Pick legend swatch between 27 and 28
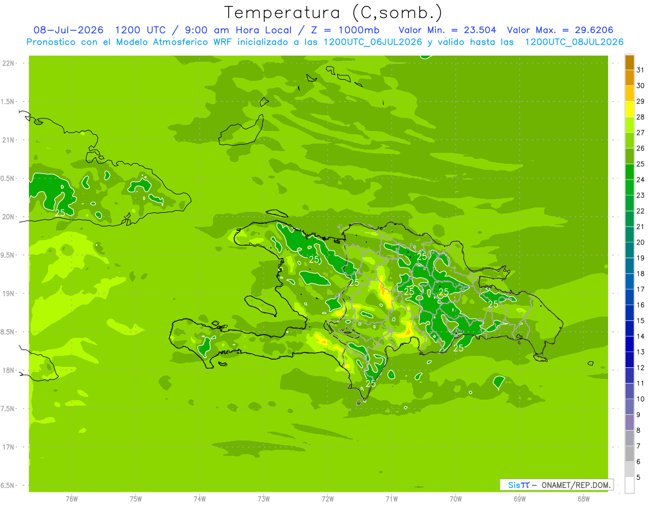The image size is (655, 506). point(629,124)
